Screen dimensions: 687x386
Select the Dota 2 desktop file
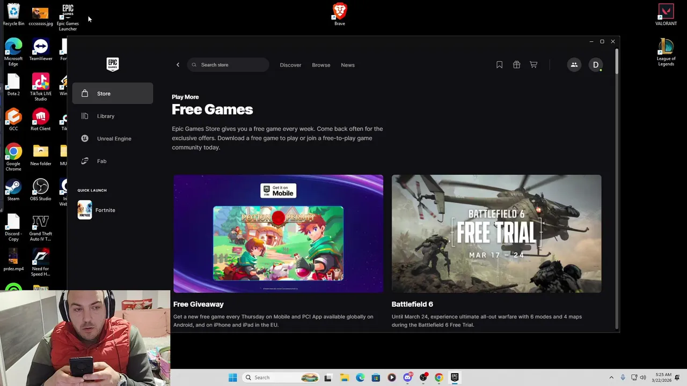click(x=13, y=85)
